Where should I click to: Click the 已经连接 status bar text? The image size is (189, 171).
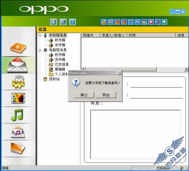(x=163, y=168)
